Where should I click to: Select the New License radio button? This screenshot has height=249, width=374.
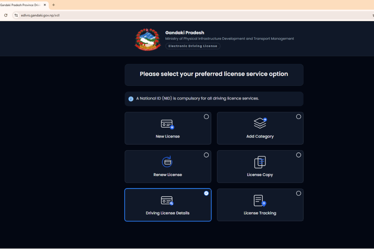[206, 117]
